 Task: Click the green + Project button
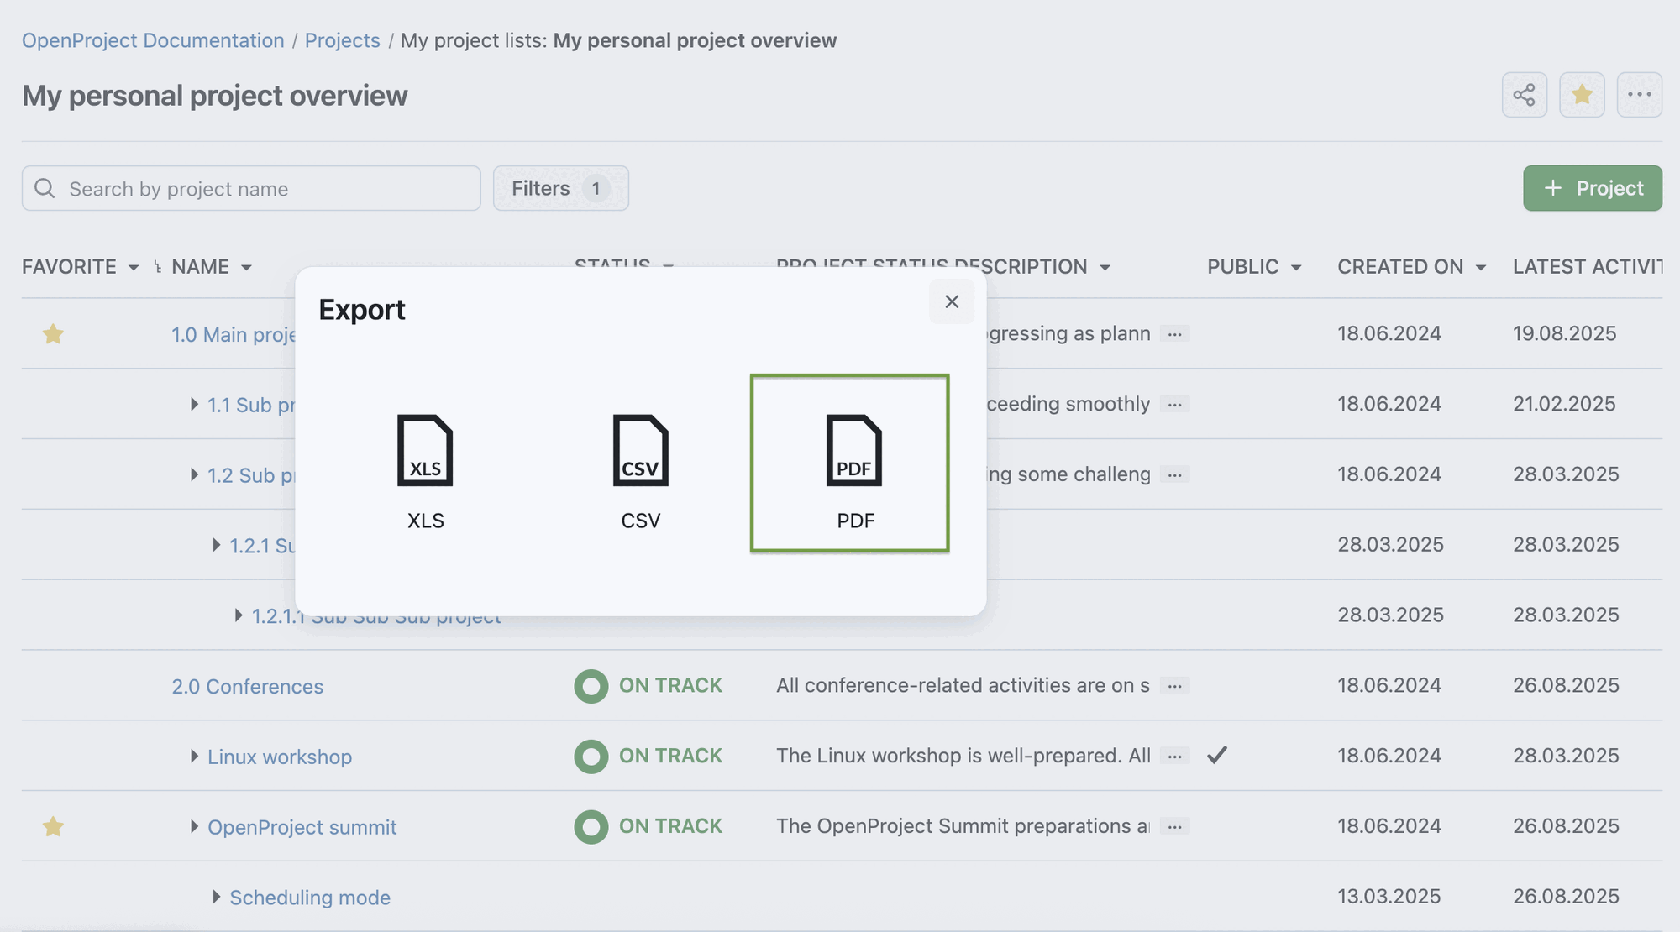click(1592, 188)
